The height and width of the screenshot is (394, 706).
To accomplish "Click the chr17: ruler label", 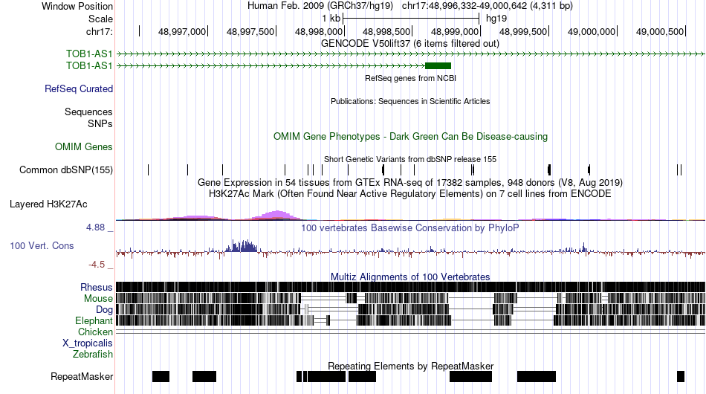I will point(100,31).
